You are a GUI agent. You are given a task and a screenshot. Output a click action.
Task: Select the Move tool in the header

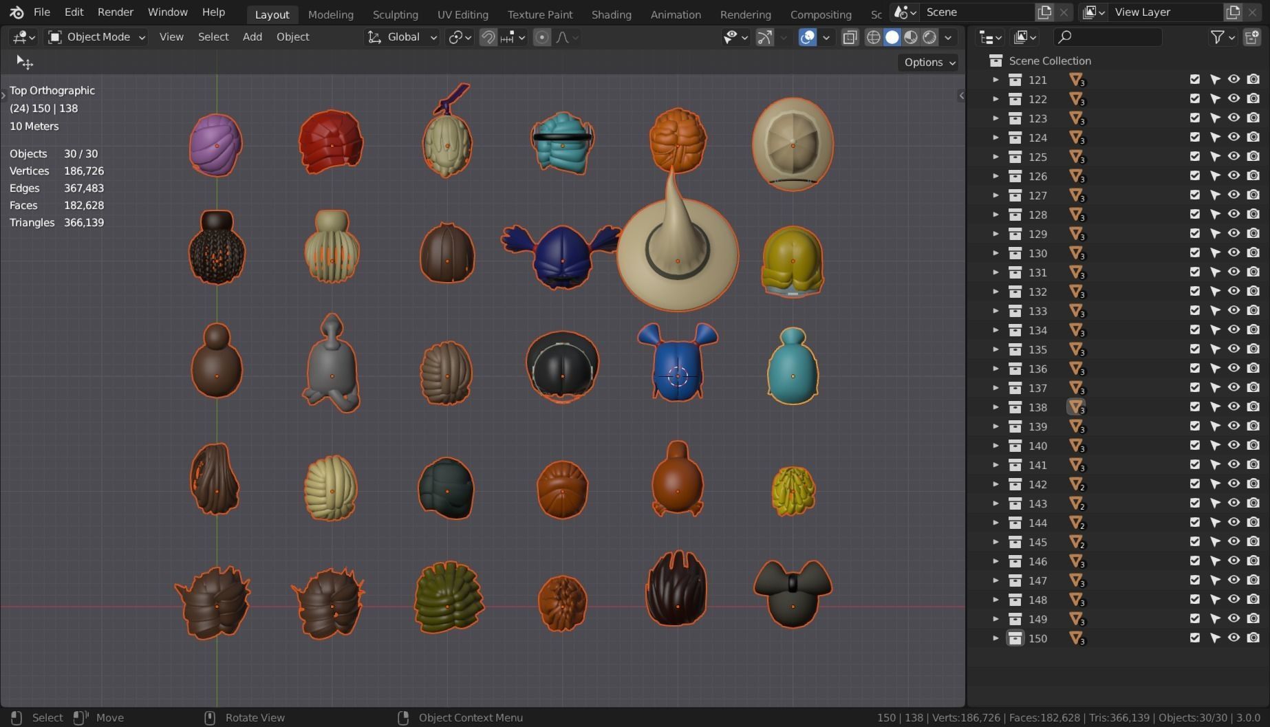pos(25,62)
